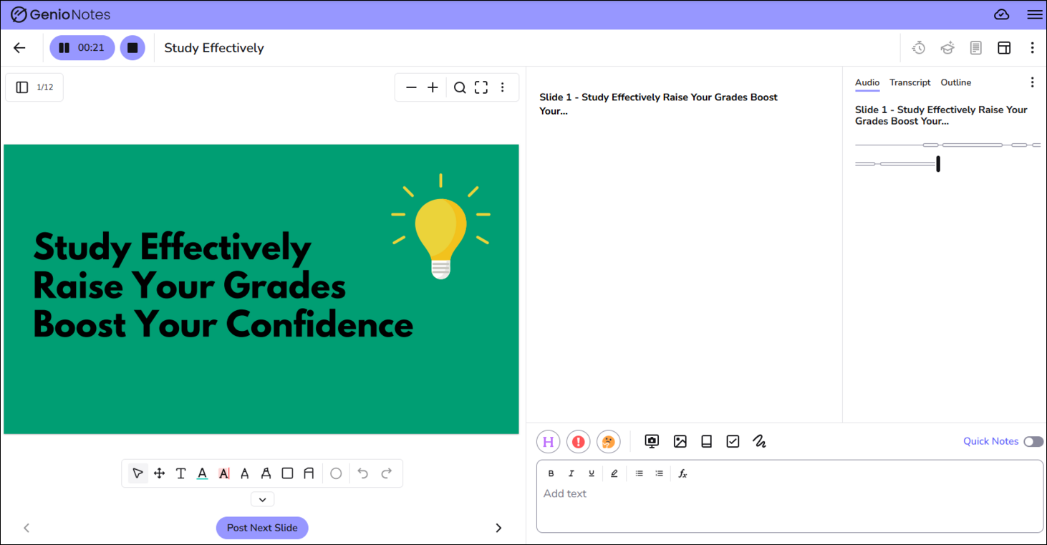Open audio panel three-dot options menu
This screenshot has width=1047, height=545.
click(1032, 82)
